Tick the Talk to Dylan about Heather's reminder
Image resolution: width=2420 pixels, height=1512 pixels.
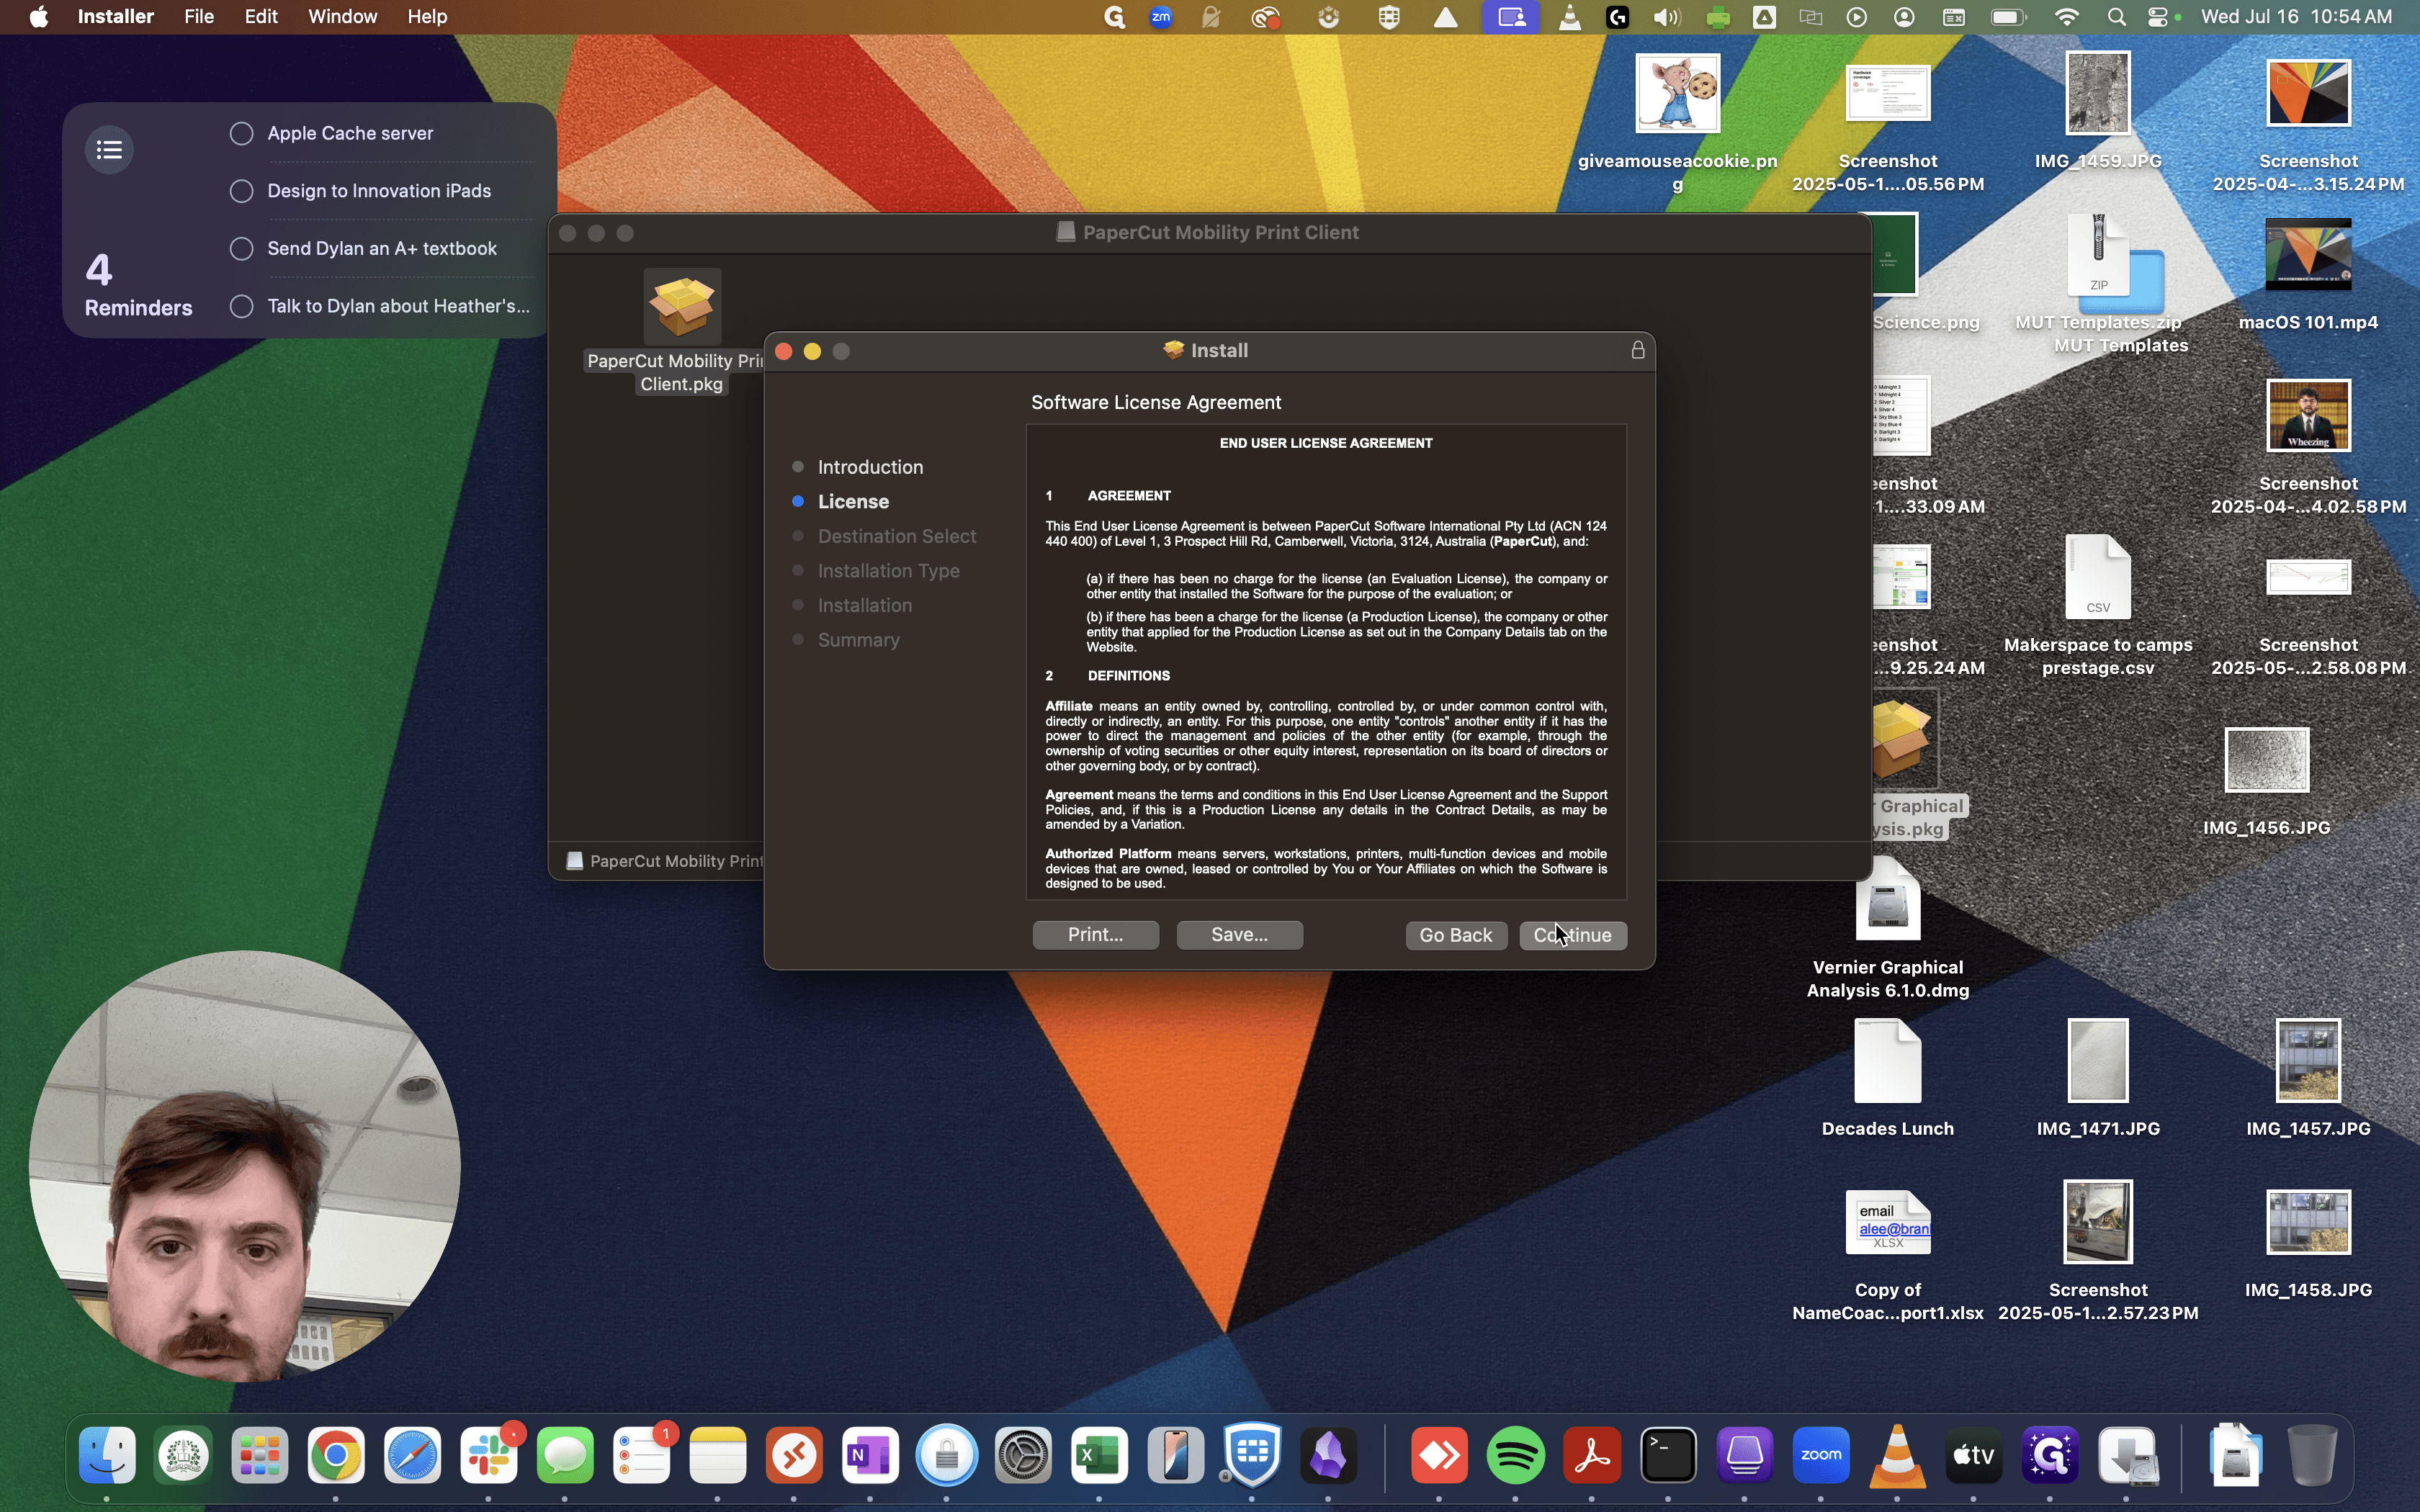pyautogui.click(x=242, y=306)
